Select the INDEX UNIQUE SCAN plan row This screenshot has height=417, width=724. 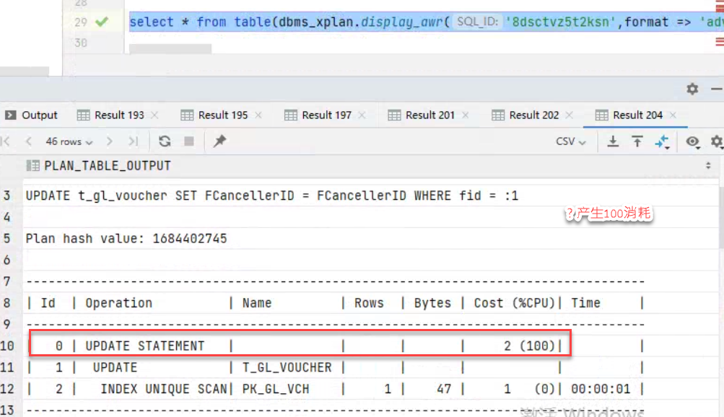371,389
